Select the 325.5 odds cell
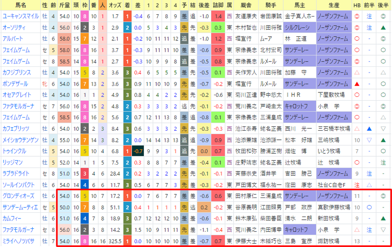 (x=115, y=241)
